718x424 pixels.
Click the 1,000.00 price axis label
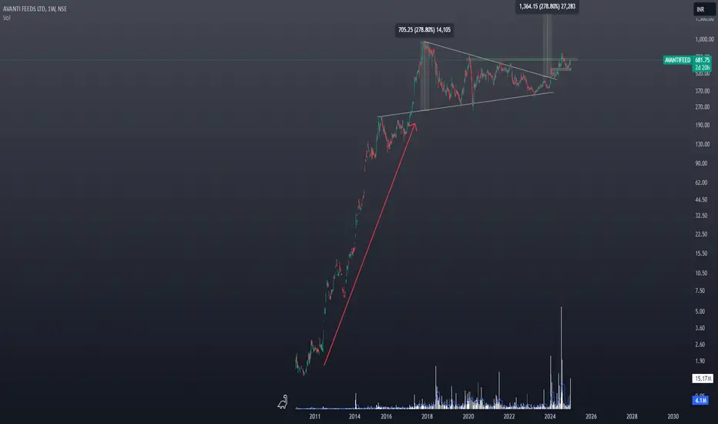[x=704, y=39]
